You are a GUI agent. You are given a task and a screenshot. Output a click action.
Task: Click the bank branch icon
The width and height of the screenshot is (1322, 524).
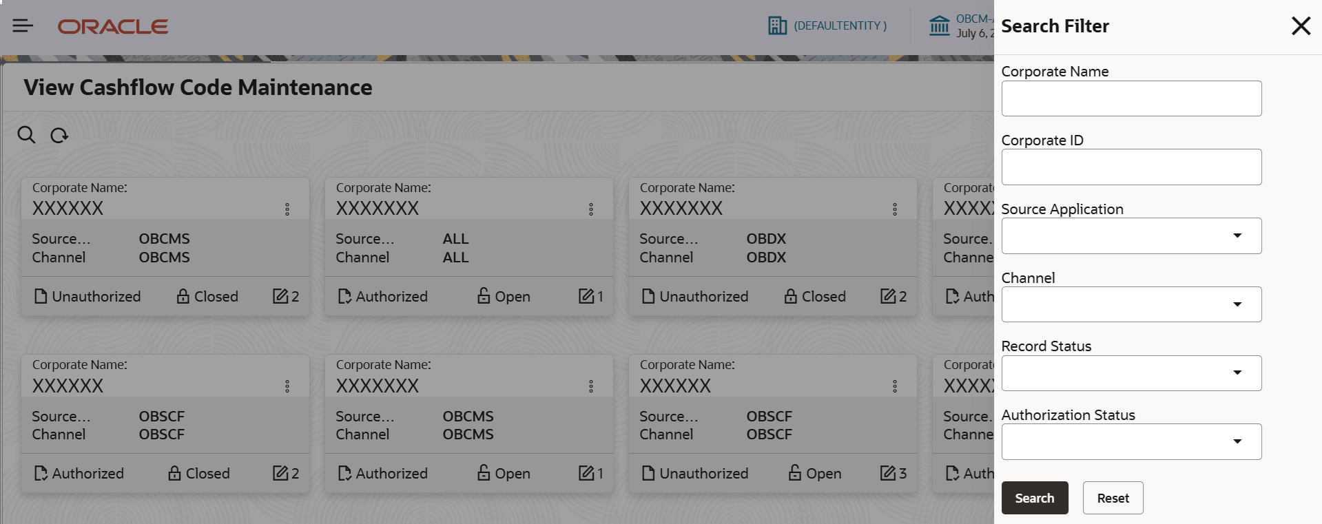(x=939, y=26)
